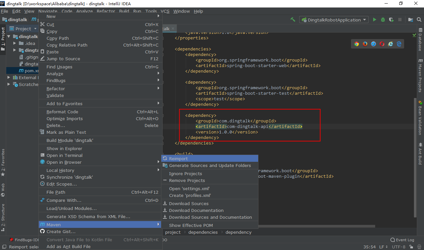The image size is (424, 250).
Task: Click the project breadcrumb
Action: coord(173,232)
